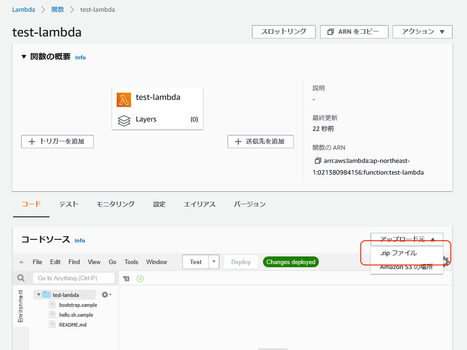Click the Deploy button
Image resolution: width=467 pixels, height=350 pixels.
tap(241, 262)
